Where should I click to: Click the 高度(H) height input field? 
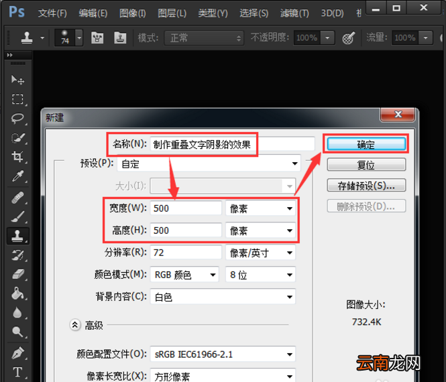point(186,231)
